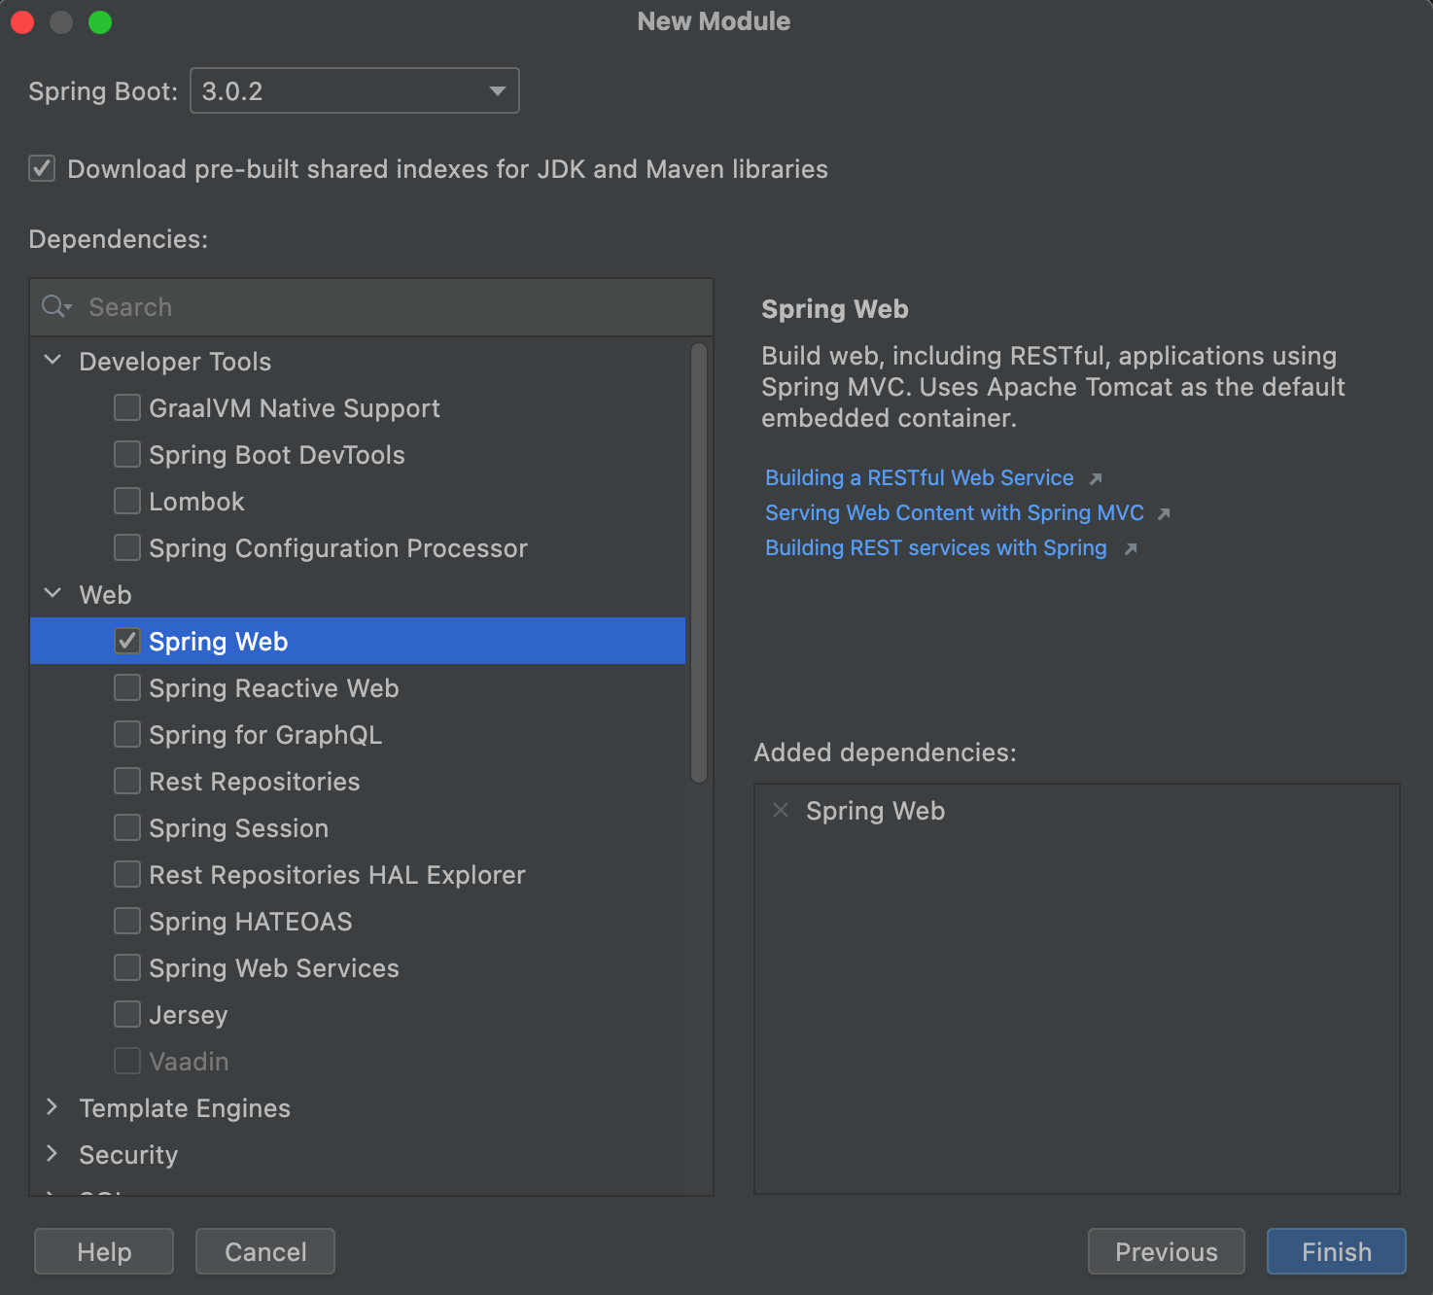Image resolution: width=1433 pixels, height=1295 pixels.
Task: Collapse the Developer Tools group
Action: (x=53, y=360)
